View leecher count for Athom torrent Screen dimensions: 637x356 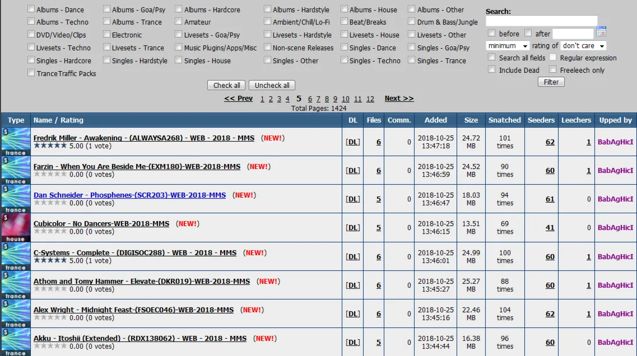[x=588, y=285]
